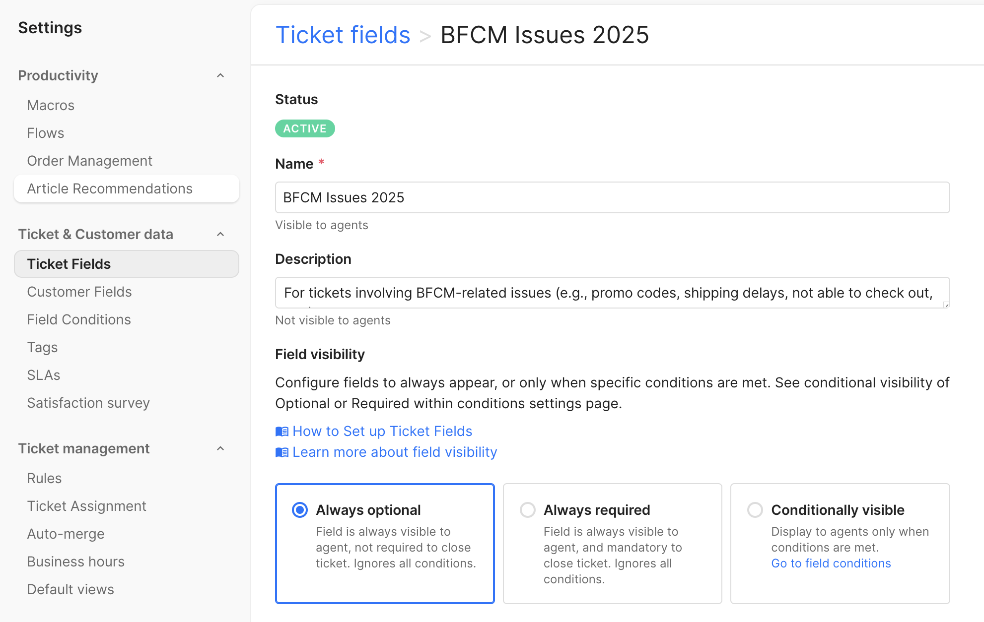
Task: Click the Name input field
Action: click(x=612, y=197)
